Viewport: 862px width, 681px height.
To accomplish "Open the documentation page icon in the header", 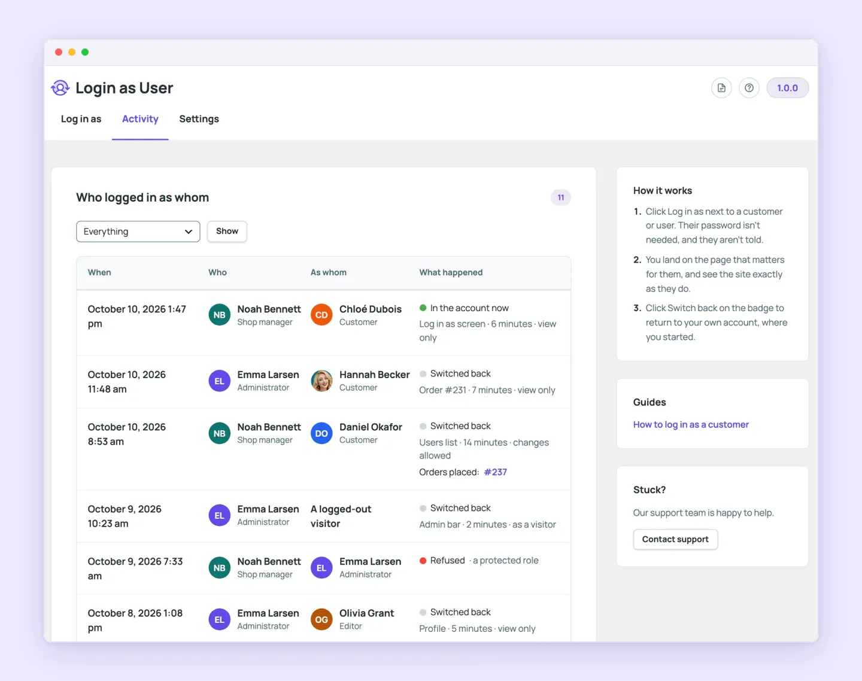I will (721, 88).
